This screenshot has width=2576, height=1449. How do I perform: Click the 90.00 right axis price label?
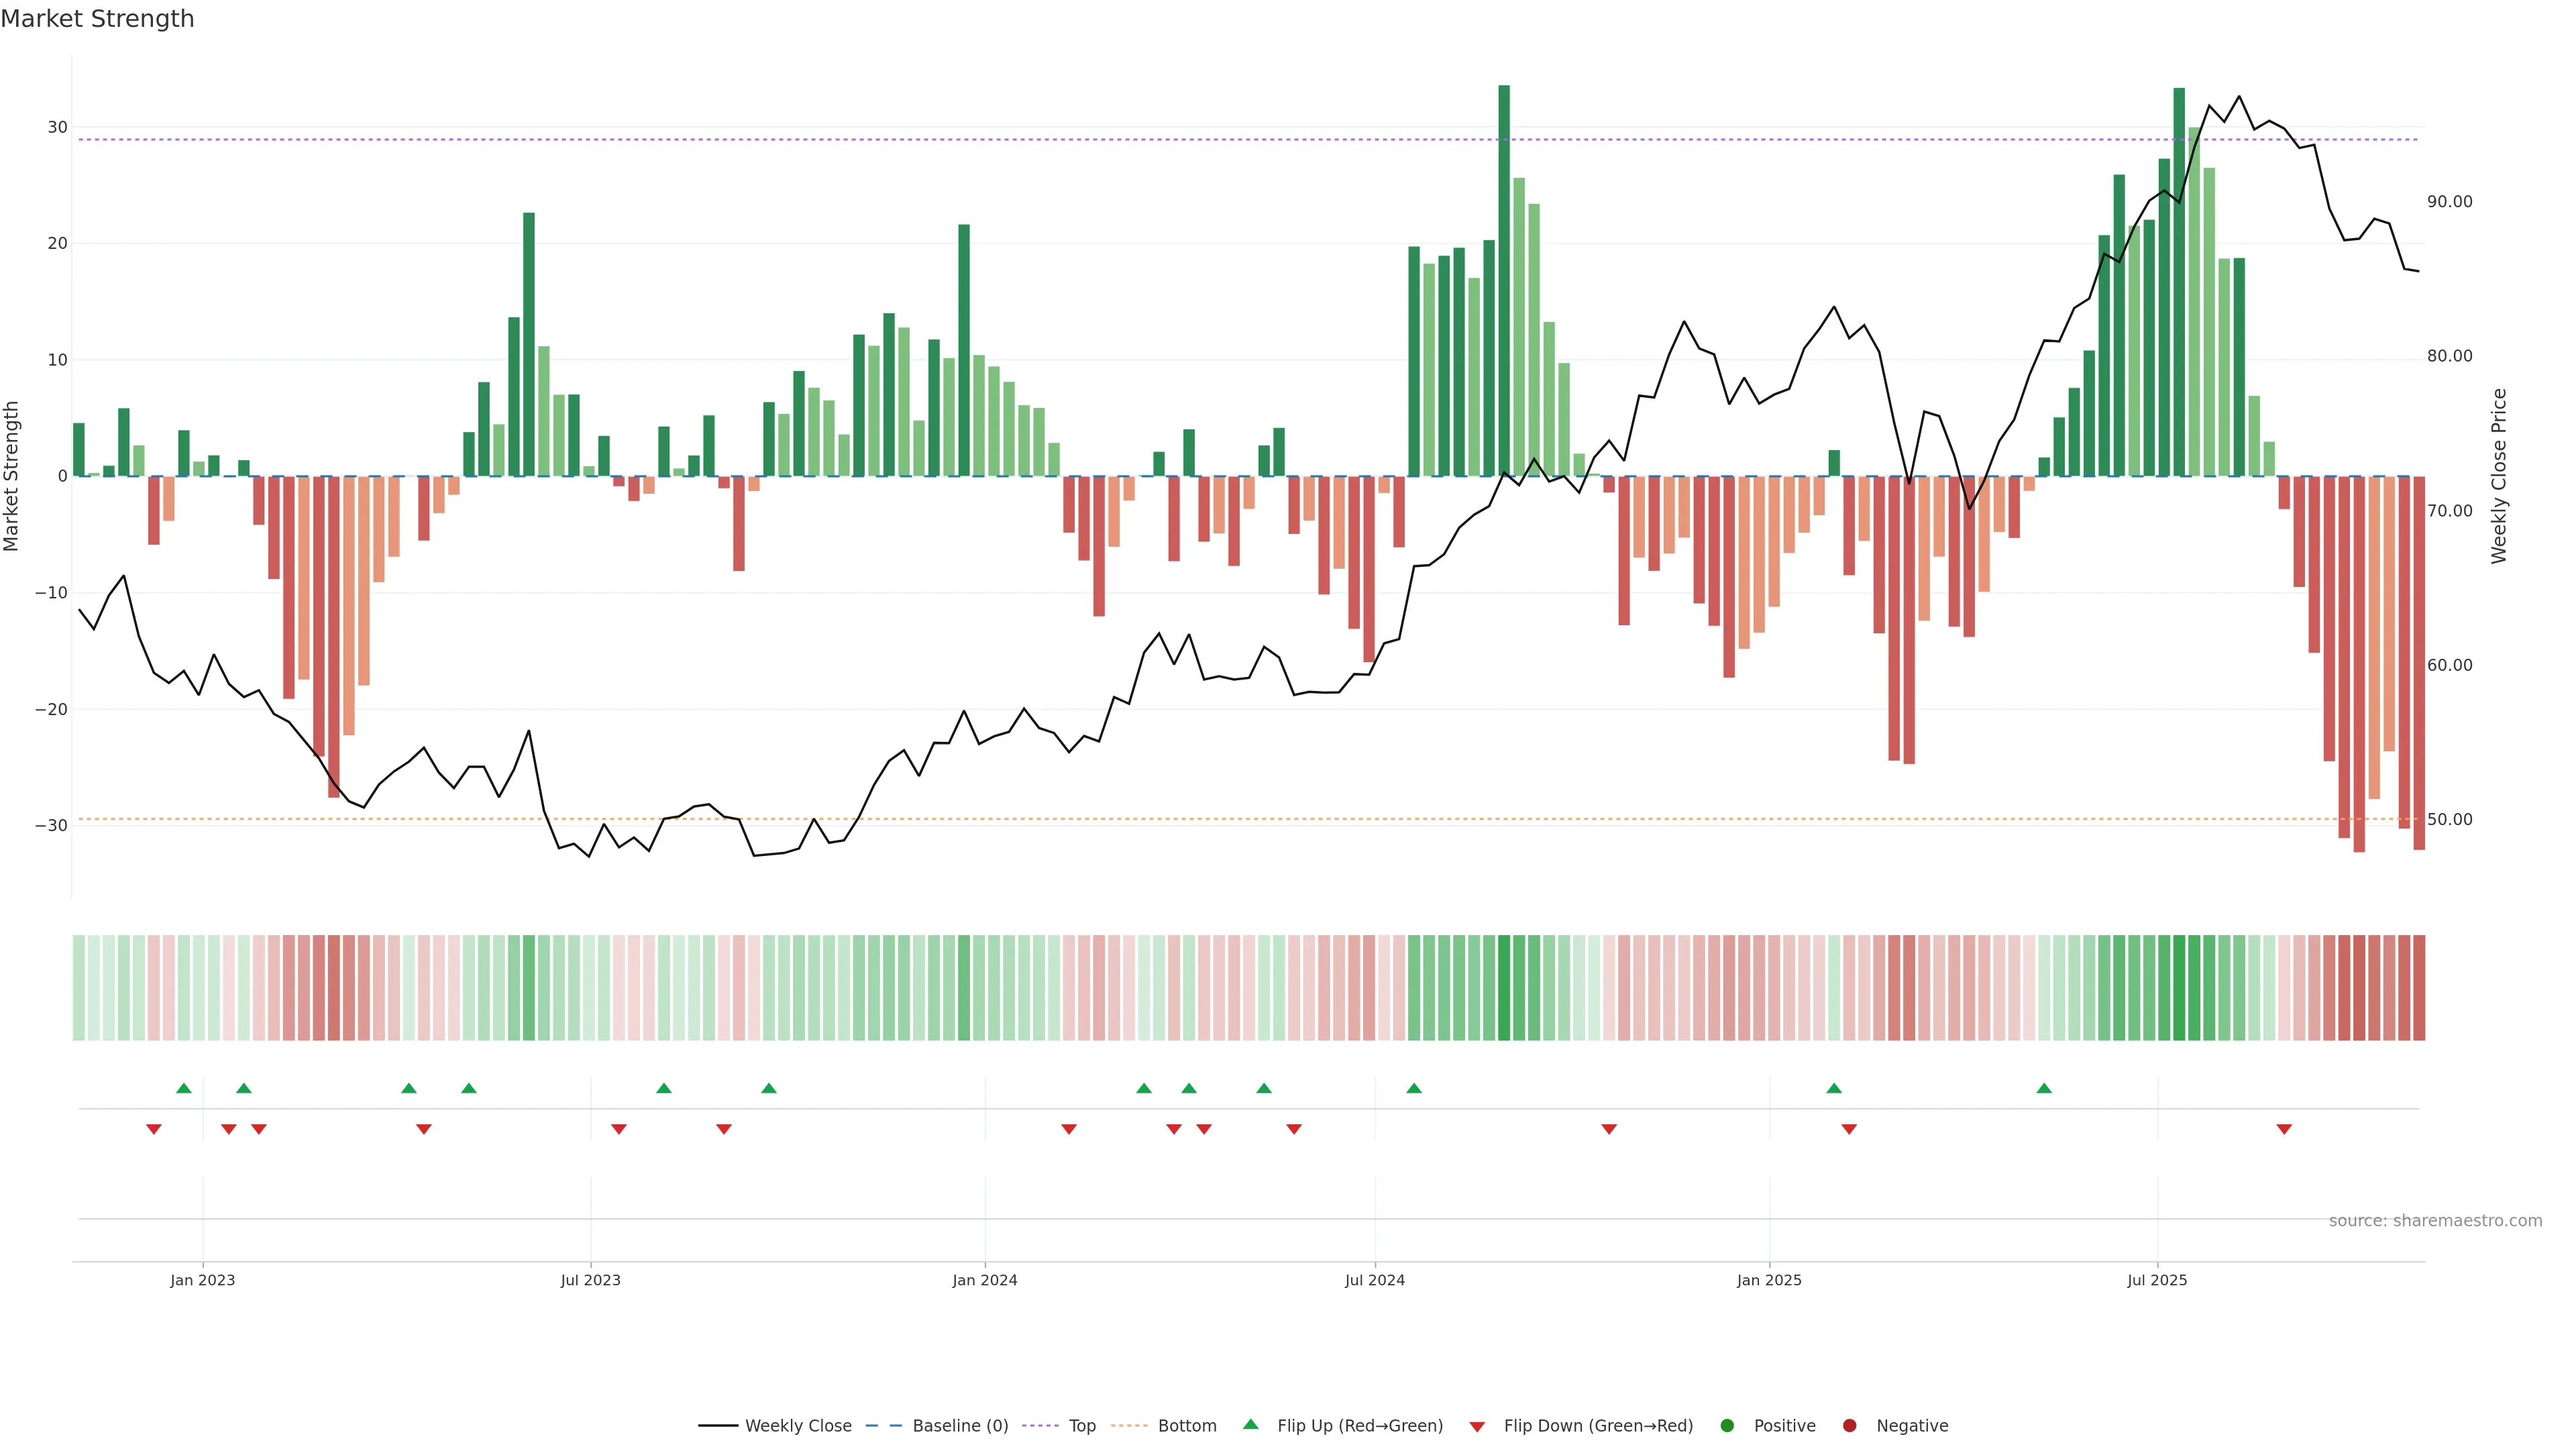point(2449,202)
